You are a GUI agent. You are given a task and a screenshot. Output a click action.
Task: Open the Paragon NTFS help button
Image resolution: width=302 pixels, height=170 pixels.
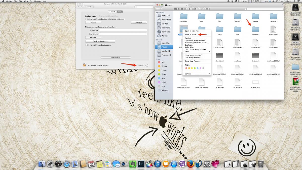147,65
